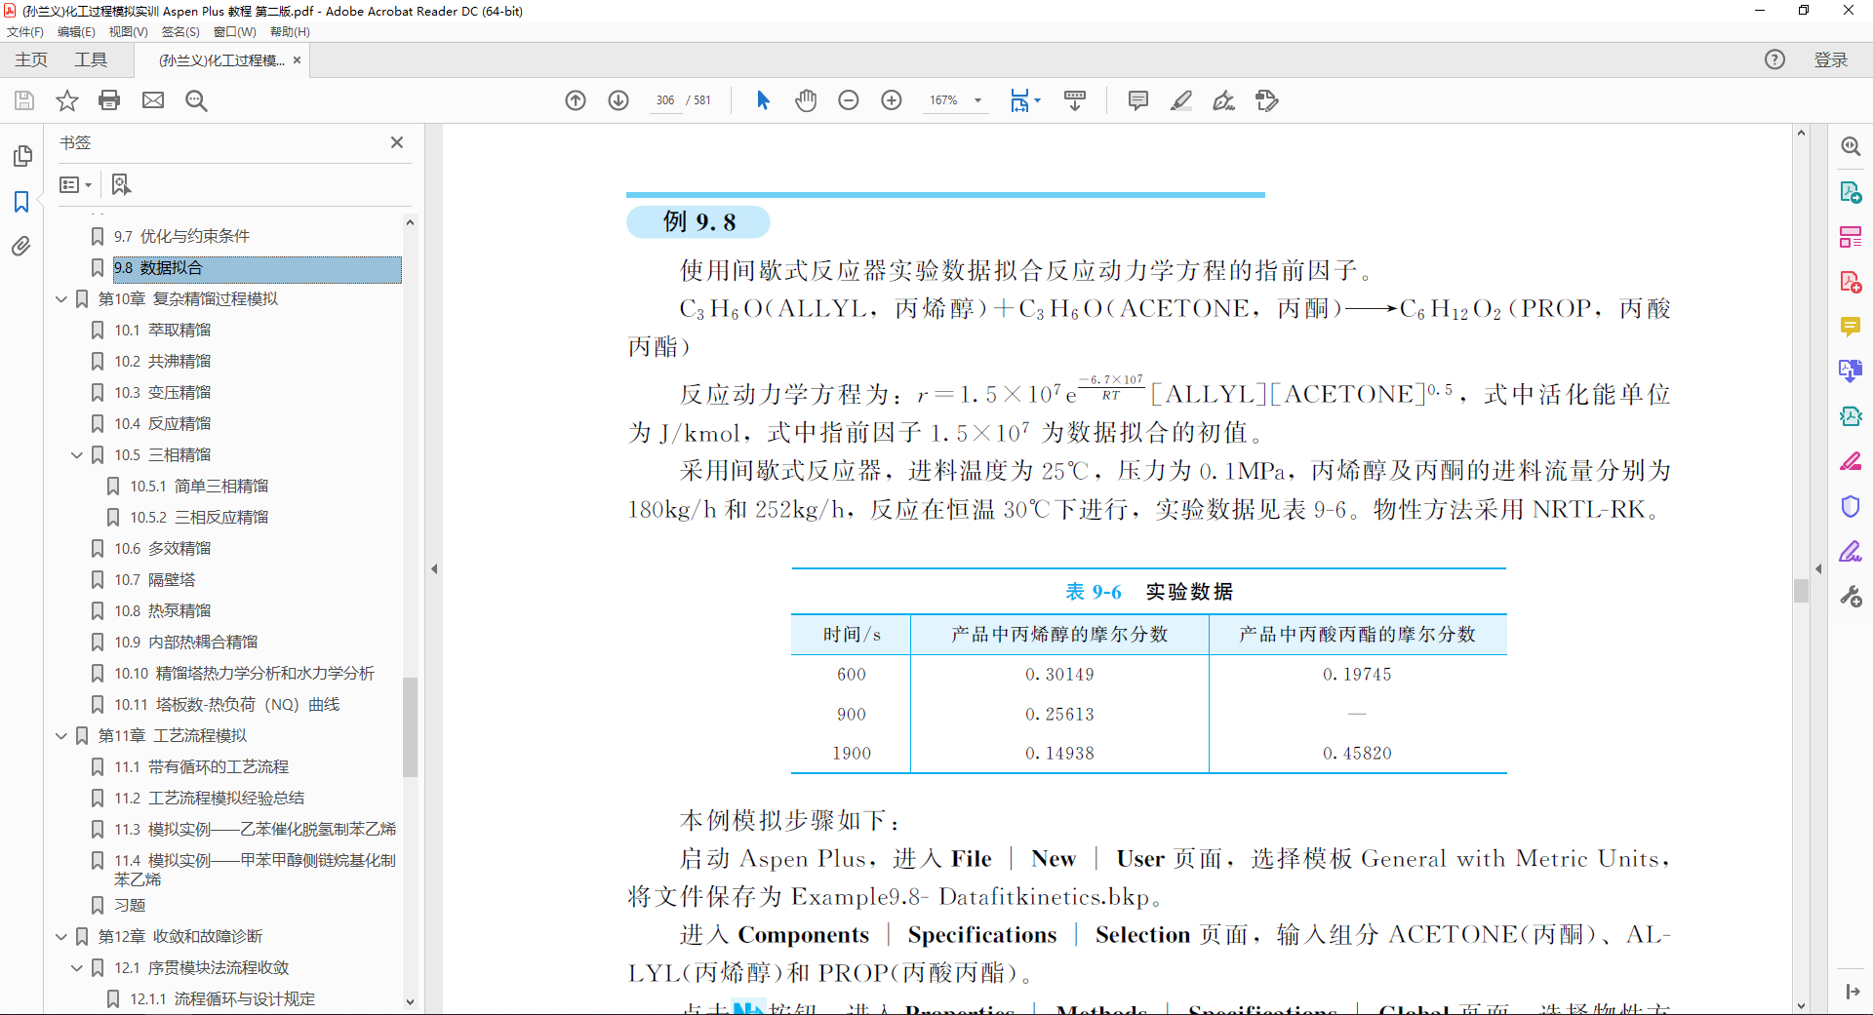This screenshot has height=1015, width=1873.
Task: Click the Print file icon
Action: coord(109,100)
